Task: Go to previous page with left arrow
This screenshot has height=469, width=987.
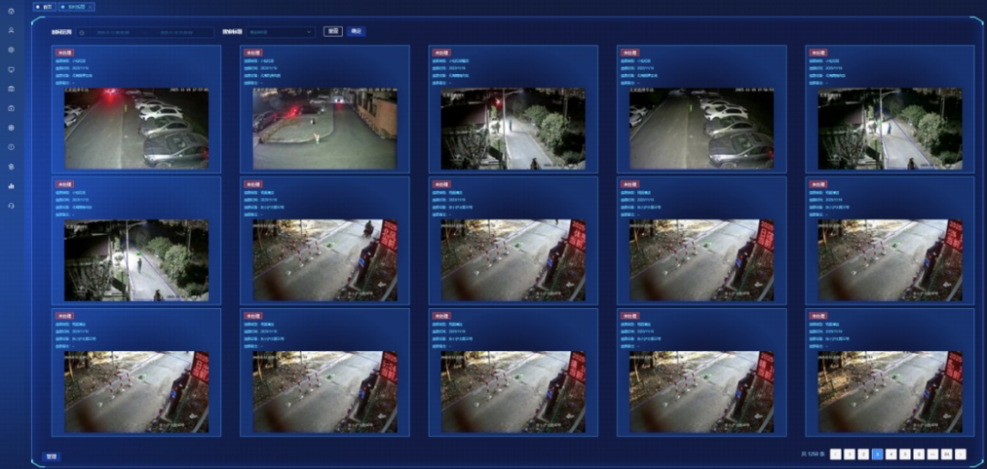Action: 835,453
